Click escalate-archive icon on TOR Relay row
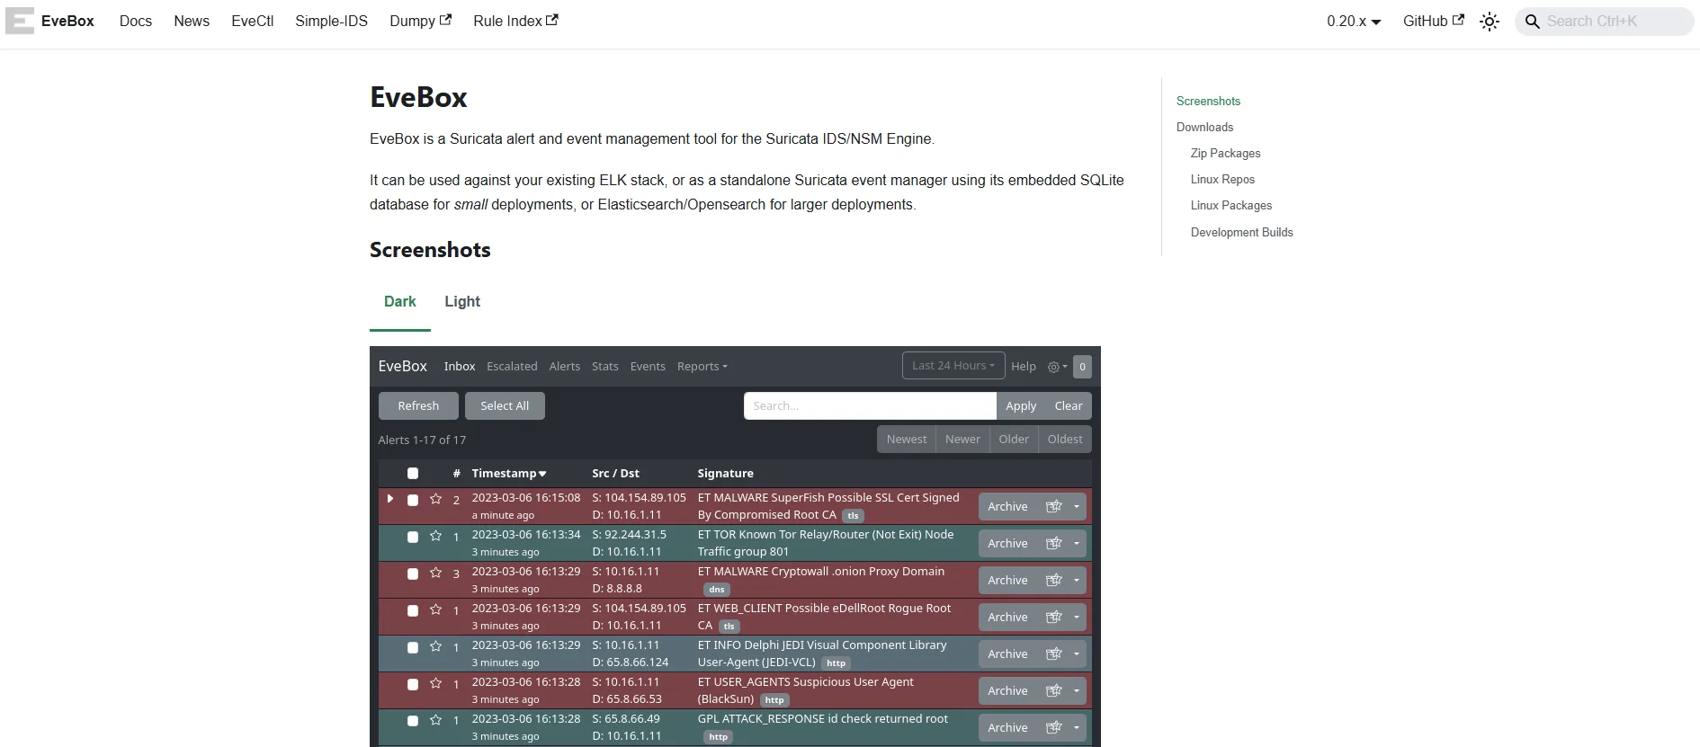The image size is (1700, 747). [x=1054, y=543]
